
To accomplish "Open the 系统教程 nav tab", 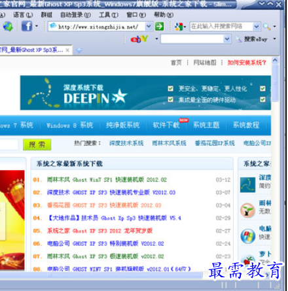I will (x=246, y=125).
